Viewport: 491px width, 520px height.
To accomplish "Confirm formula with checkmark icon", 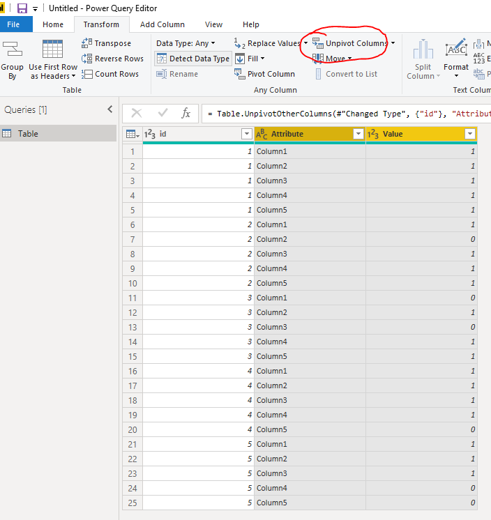I will click(163, 114).
